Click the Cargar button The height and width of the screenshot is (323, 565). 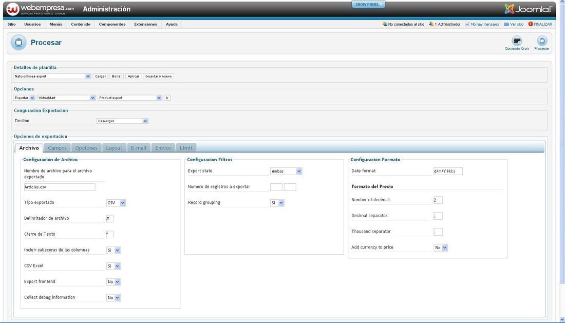(x=100, y=77)
